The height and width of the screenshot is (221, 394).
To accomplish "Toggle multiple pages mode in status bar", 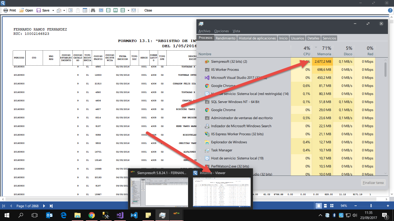I will (x=332, y=206).
